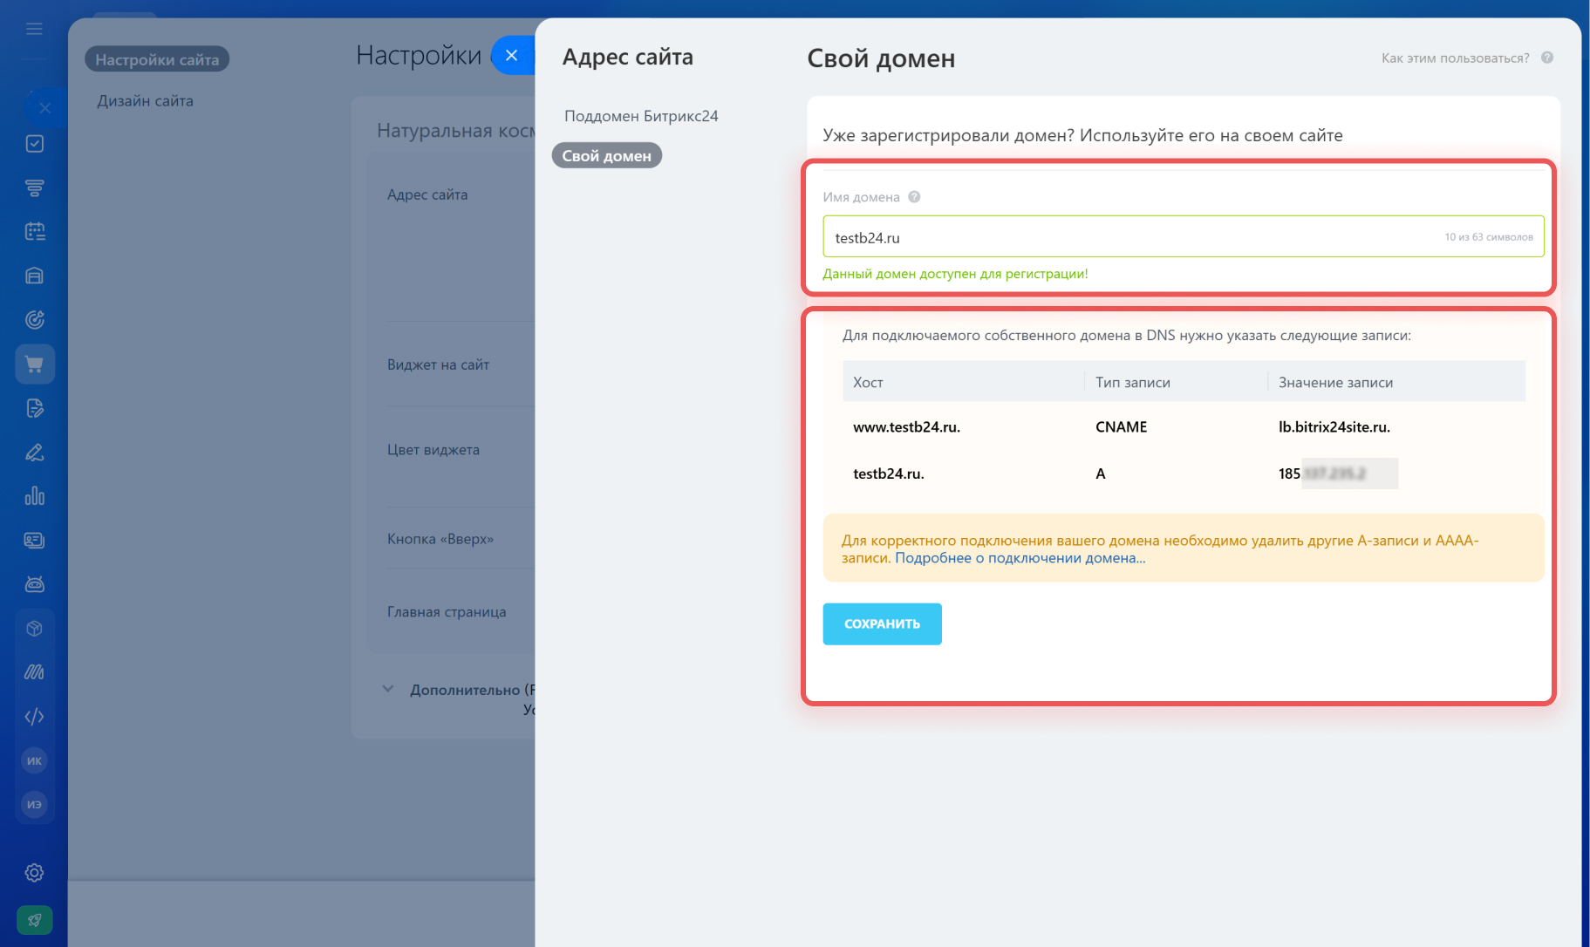Click Кнопка «Вверх» row in background
Screen dimensions: 1590x947
point(440,539)
